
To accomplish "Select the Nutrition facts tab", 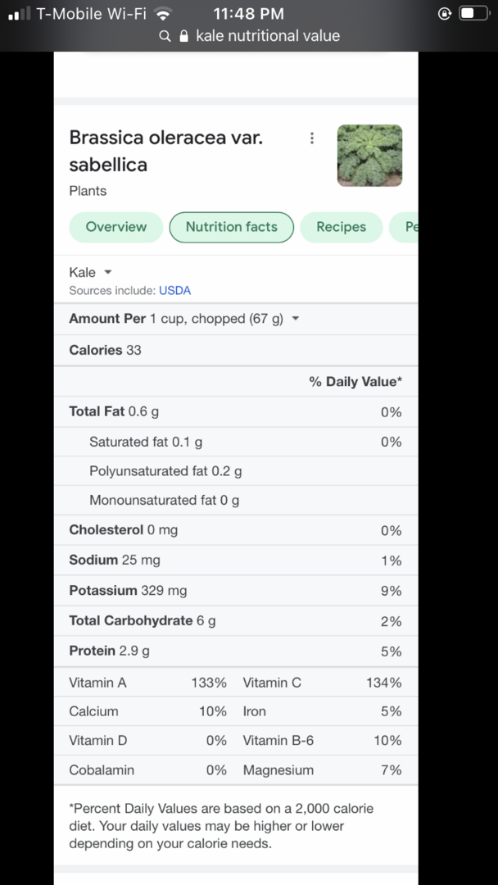I will (x=232, y=227).
